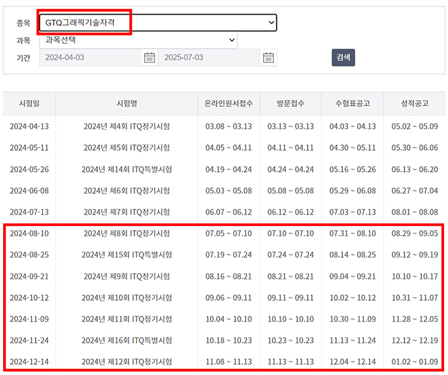The image size is (448, 375).
Task: Select exam date 2024-05-26
Action: click(x=29, y=169)
